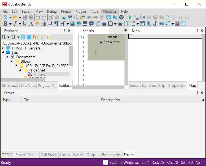Screen dimensions: 206x166
Task: Open the Plugins menu
Action: tap(81, 12)
